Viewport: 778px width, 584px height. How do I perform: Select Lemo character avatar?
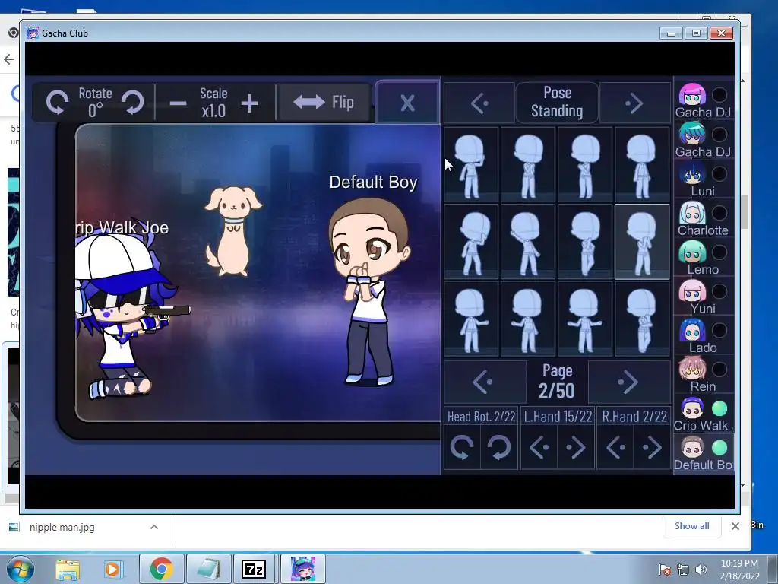pos(692,252)
